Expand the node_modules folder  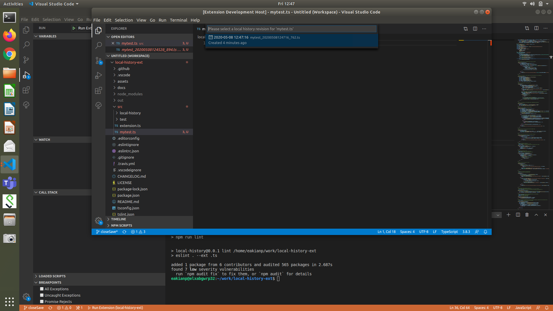pyautogui.click(x=130, y=94)
